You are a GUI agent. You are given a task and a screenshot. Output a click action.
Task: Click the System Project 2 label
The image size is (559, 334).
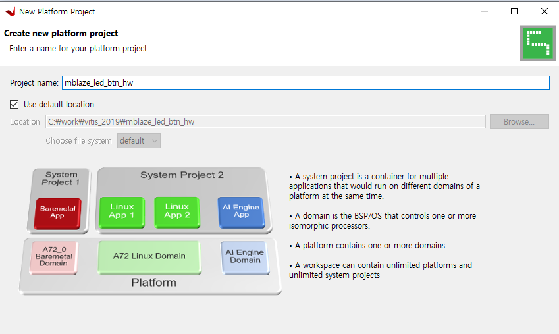(x=182, y=175)
